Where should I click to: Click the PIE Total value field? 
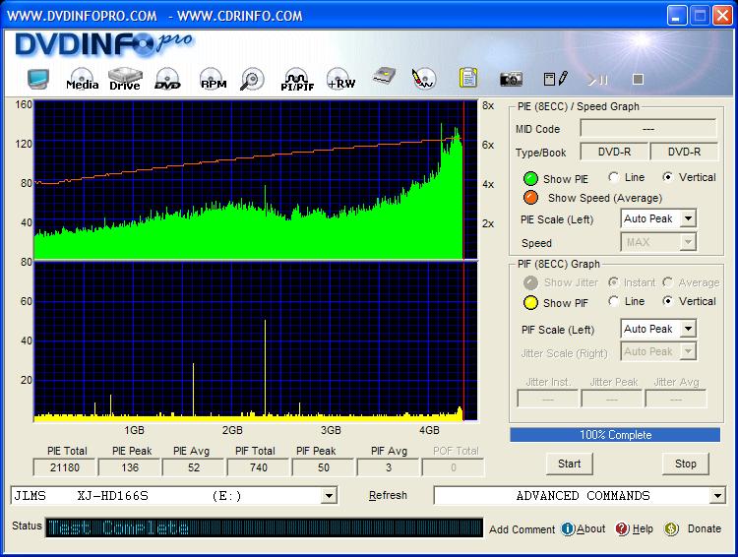point(65,467)
